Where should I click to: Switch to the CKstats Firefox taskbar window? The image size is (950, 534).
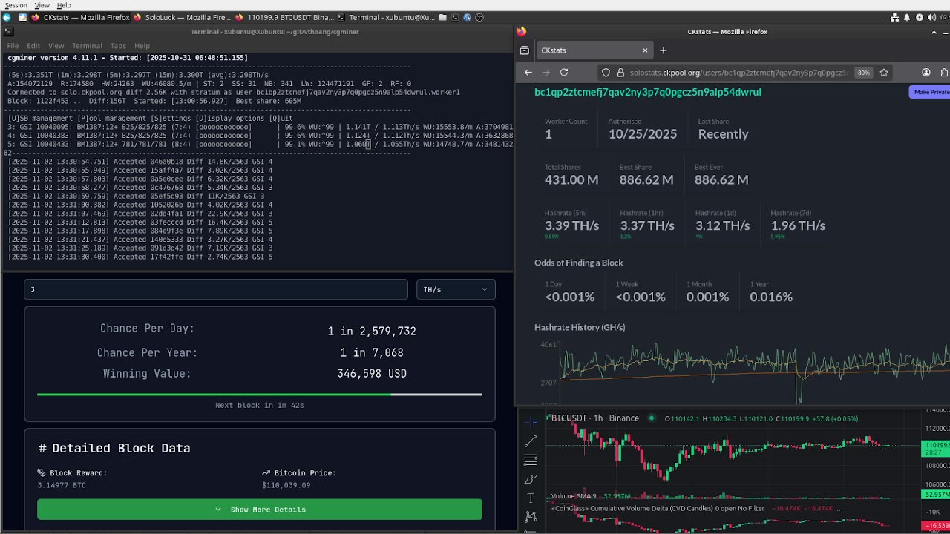click(80, 17)
